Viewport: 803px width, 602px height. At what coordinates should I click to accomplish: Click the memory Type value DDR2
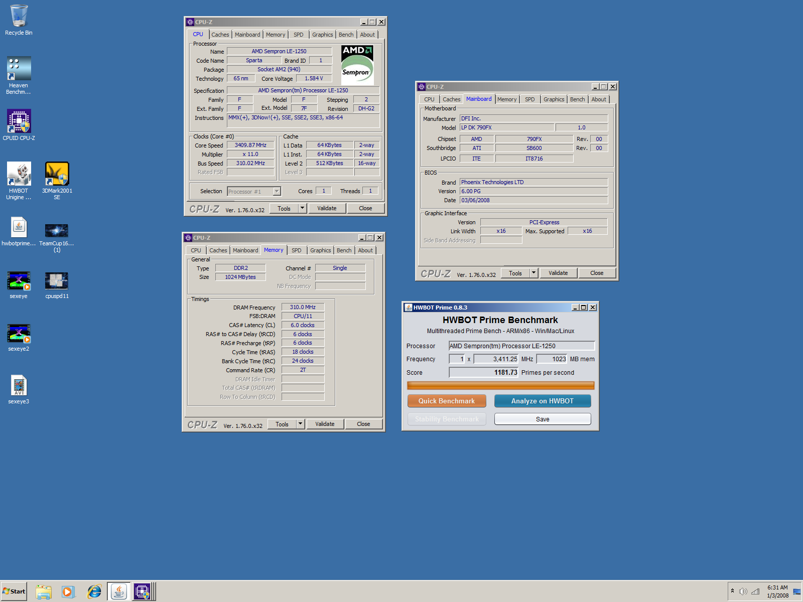240,268
